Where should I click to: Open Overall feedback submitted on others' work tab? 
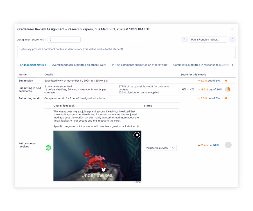pyautogui.click(x=79, y=65)
